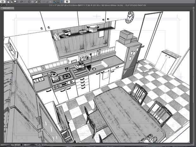Switch to the コミック canvas tab
196x147 pixels.
tap(7, 8)
